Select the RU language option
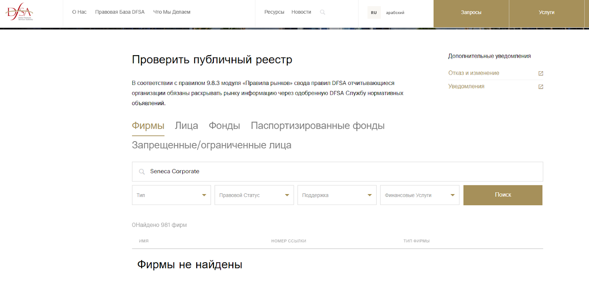Screen dimensions: 589x300 pos(374,12)
